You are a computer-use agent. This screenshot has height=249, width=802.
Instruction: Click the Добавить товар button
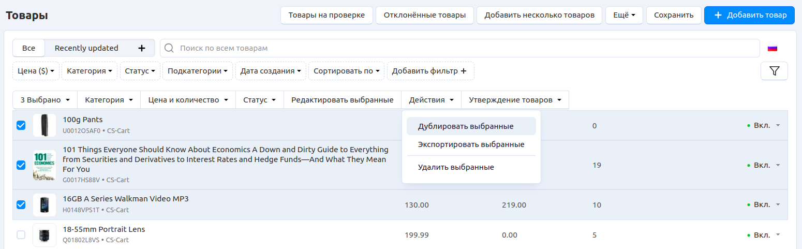749,15
